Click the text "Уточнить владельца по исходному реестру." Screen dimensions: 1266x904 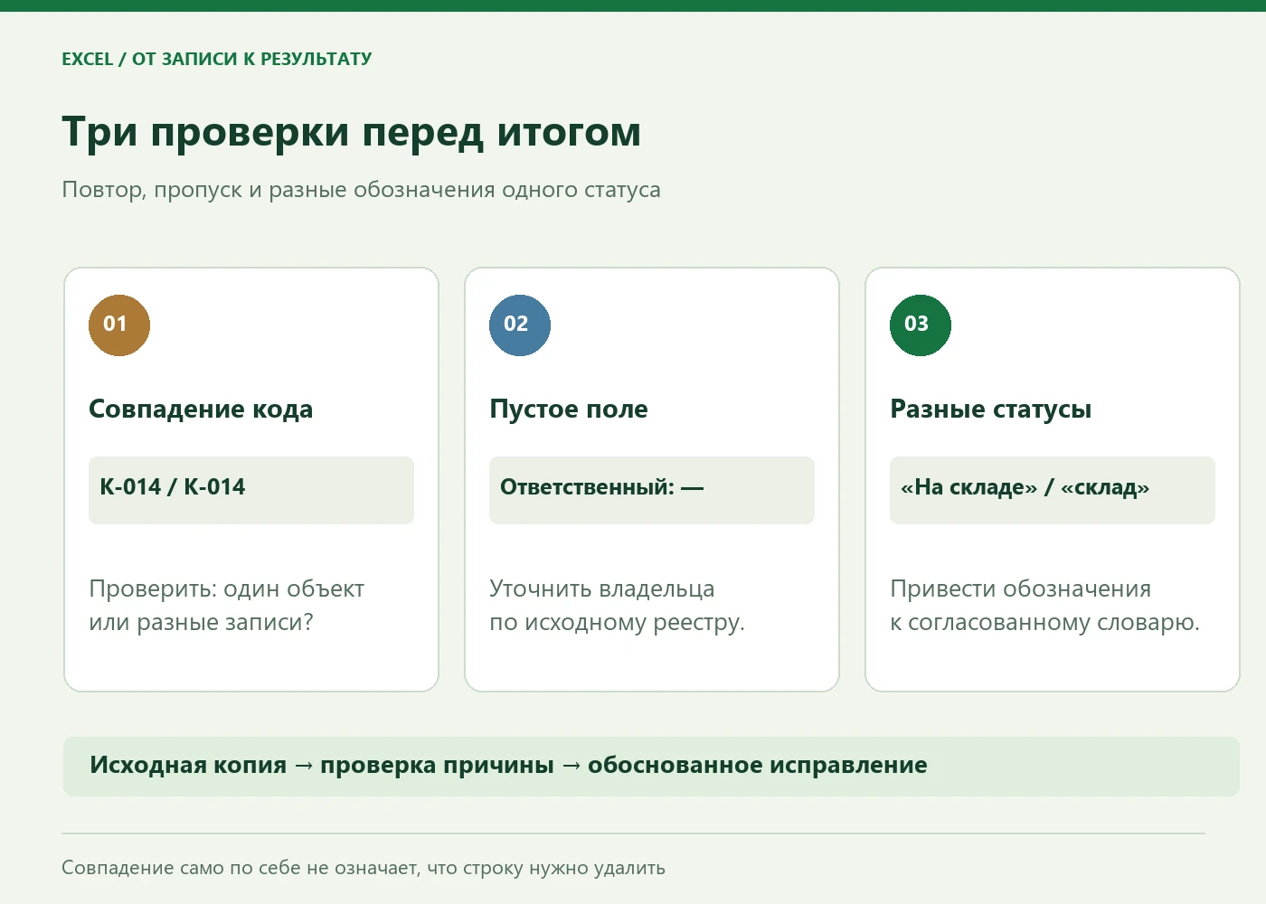pyautogui.click(x=618, y=606)
